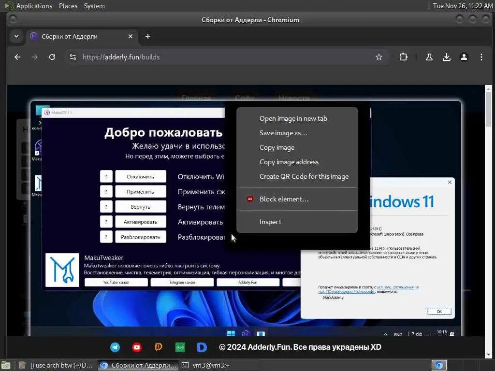Click the page vertical scrollbar thumb

pos(488,109)
